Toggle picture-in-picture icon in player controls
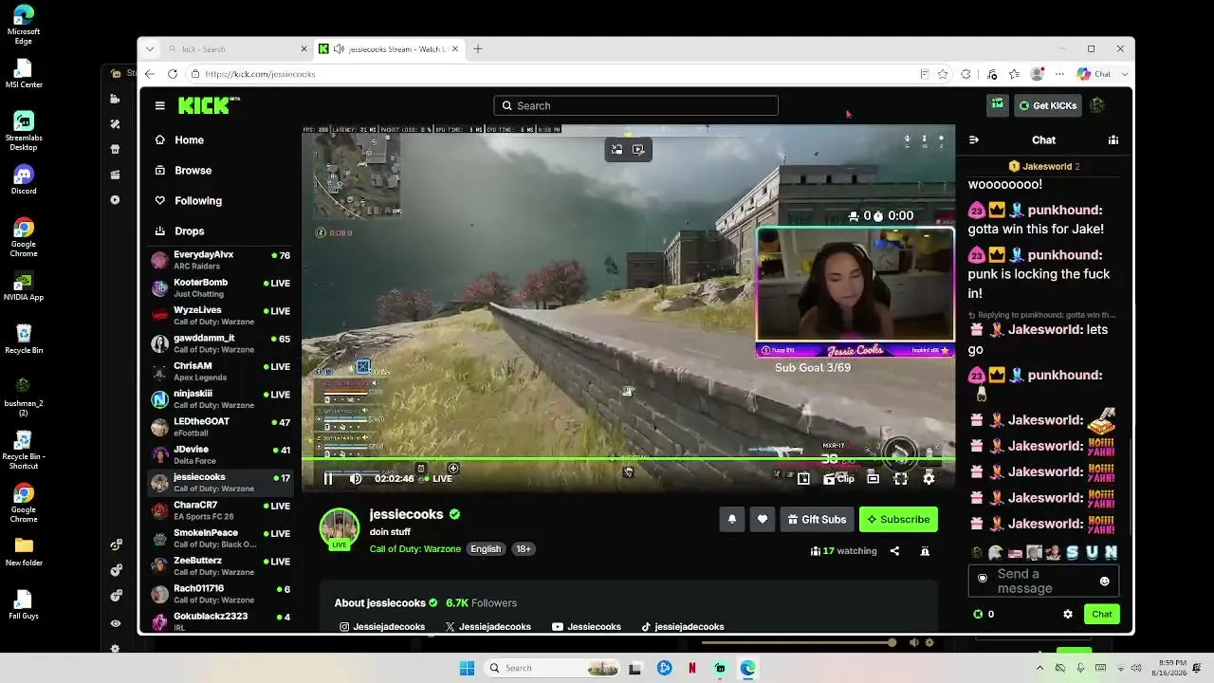The width and height of the screenshot is (1214, 683). click(x=803, y=479)
